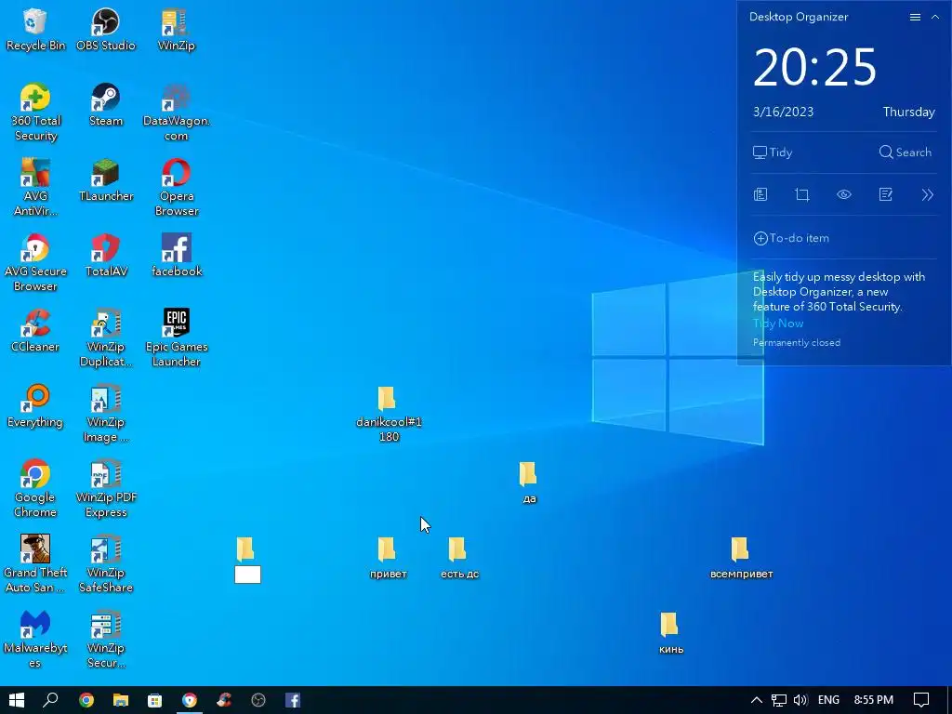
Task: Select the WinZip SafeShare shortcut
Action: 106,564
